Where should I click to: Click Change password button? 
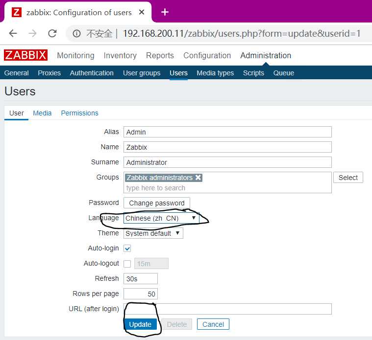[x=156, y=203]
